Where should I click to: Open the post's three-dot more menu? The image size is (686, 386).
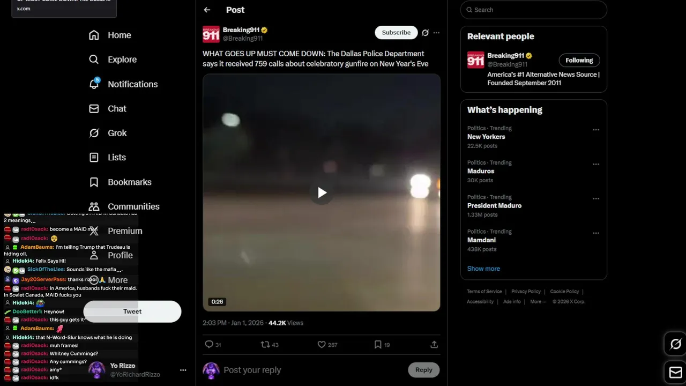pyautogui.click(x=436, y=33)
